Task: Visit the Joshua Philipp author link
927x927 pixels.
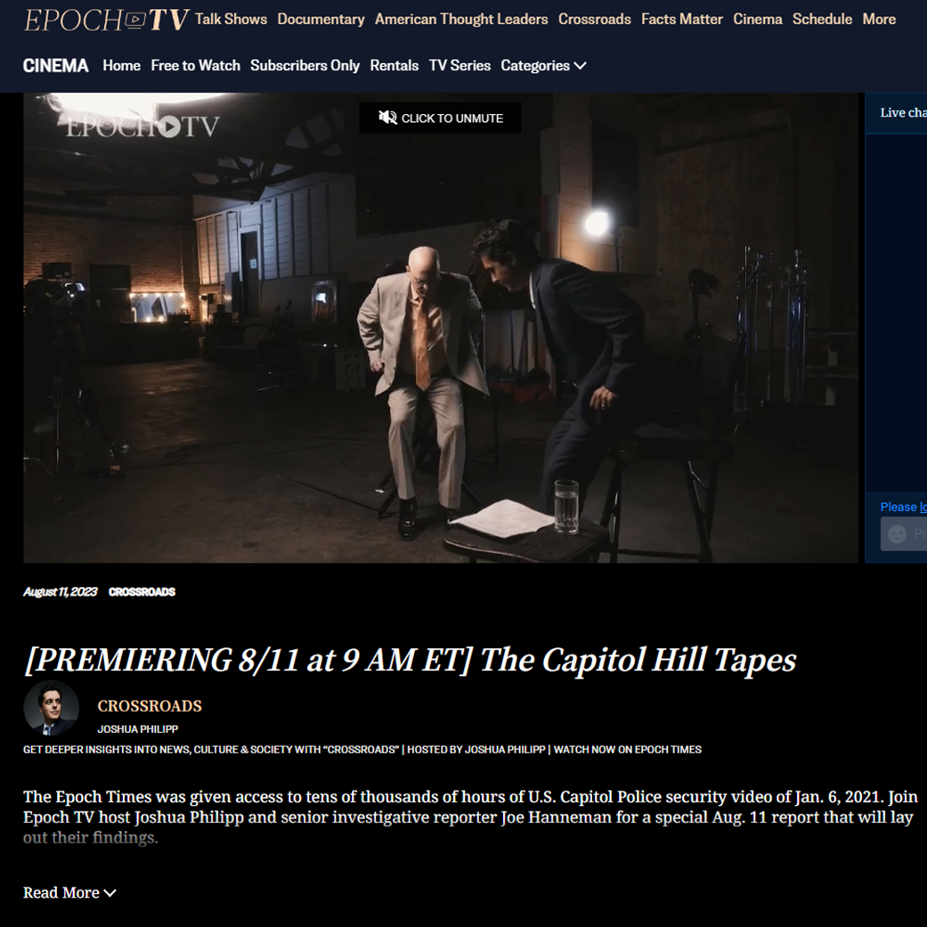Action: coord(138,729)
